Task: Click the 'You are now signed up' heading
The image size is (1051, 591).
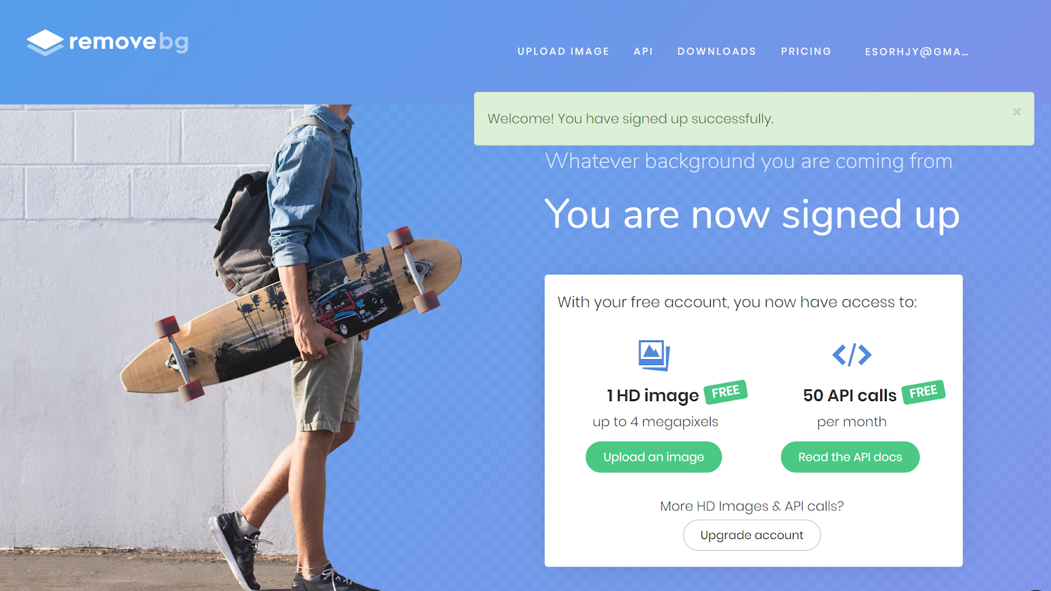Action: point(752,215)
